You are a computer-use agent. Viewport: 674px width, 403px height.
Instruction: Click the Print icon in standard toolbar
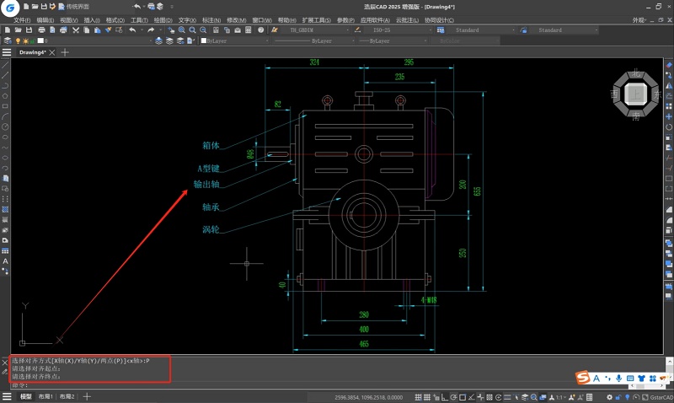(x=41, y=30)
